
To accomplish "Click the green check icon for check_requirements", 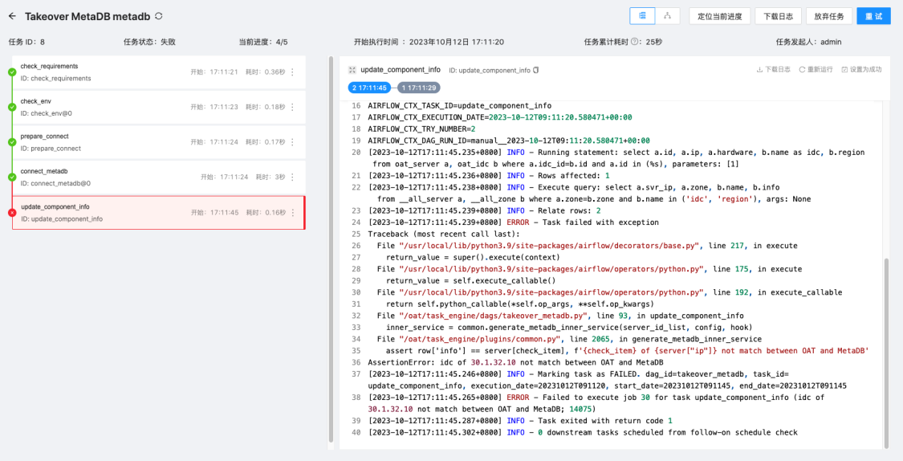I will pos(12,72).
